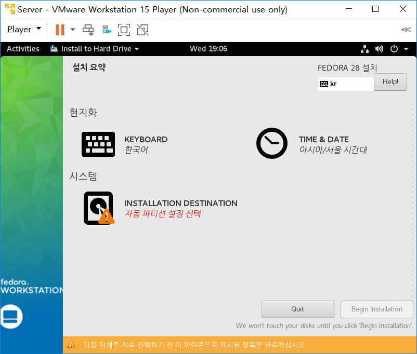Click the fedora WORKSTATION sidebar wordmark
This screenshot has height=354, width=417.
(x=32, y=287)
